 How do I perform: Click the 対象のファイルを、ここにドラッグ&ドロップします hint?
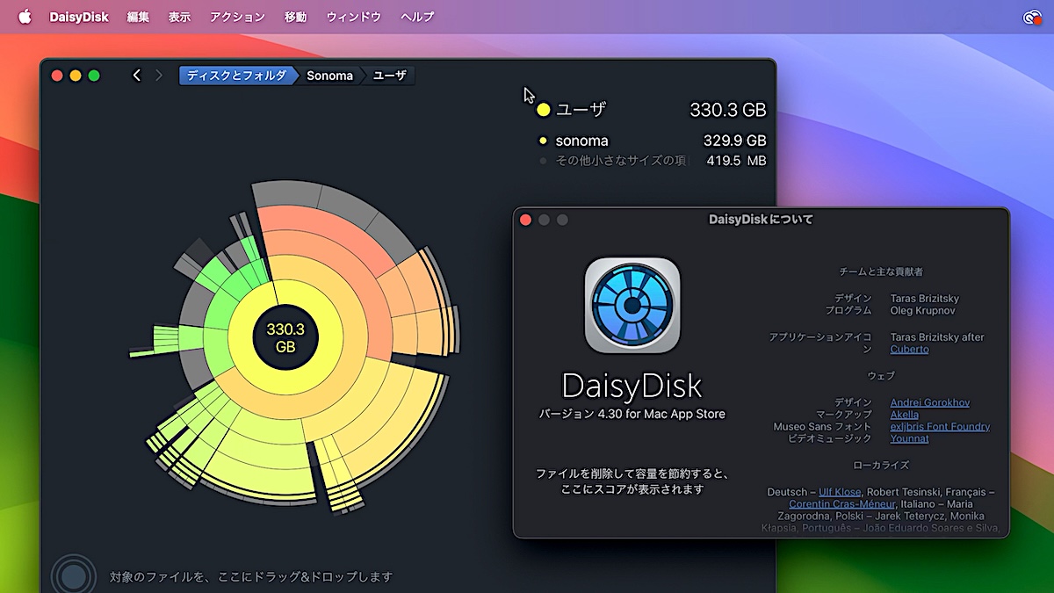point(251,577)
